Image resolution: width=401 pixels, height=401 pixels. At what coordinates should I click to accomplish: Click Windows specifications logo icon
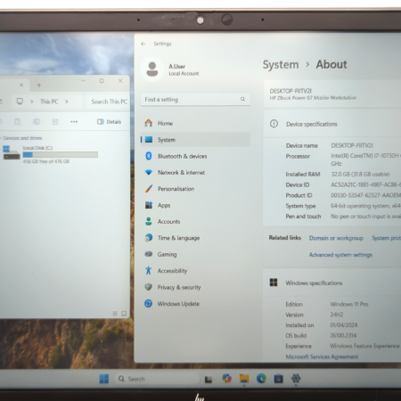coord(274,282)
